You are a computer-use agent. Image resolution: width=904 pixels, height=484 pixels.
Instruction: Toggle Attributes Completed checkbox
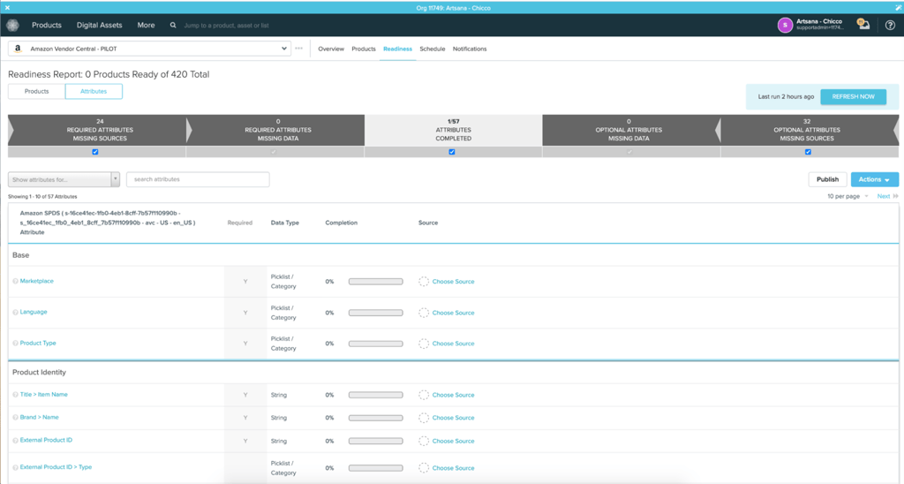[x=452, y=152]
